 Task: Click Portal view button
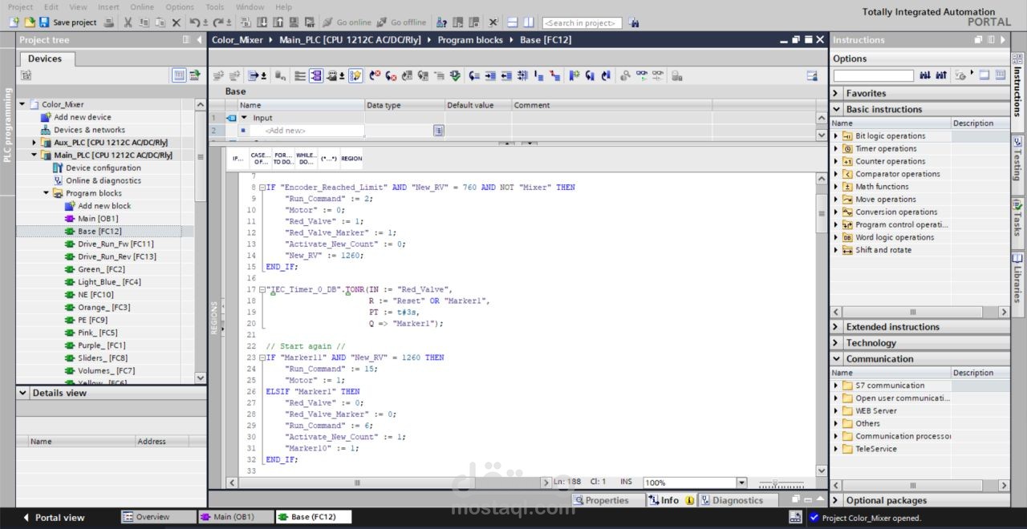54,518
